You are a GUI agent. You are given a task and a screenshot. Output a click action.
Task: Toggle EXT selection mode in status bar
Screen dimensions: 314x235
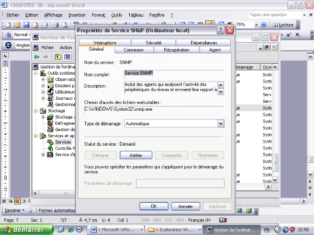pos(169,220)
